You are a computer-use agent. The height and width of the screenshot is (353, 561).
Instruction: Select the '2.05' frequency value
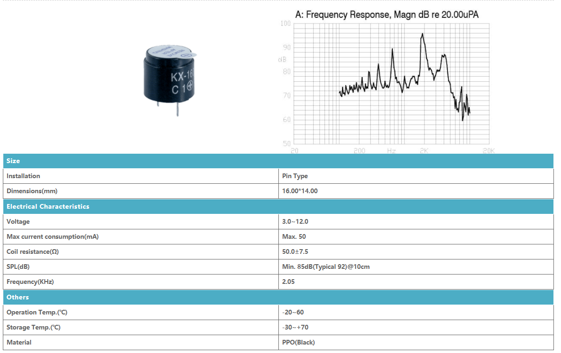(288, 282)
